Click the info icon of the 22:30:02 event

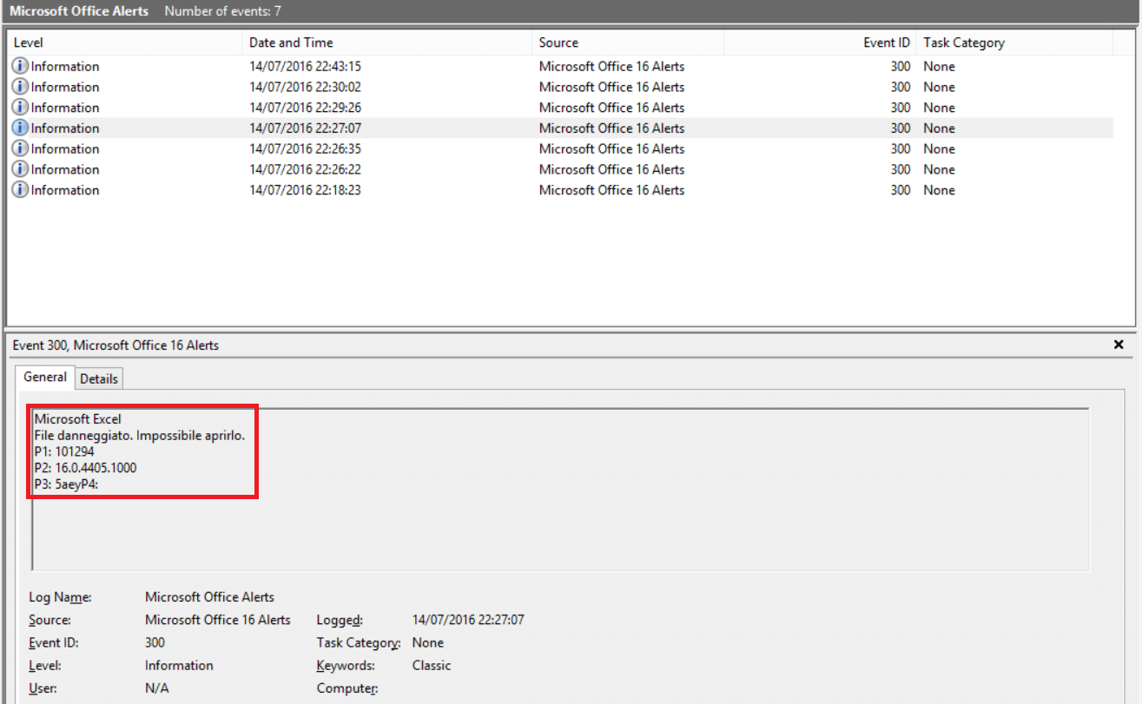21,87
